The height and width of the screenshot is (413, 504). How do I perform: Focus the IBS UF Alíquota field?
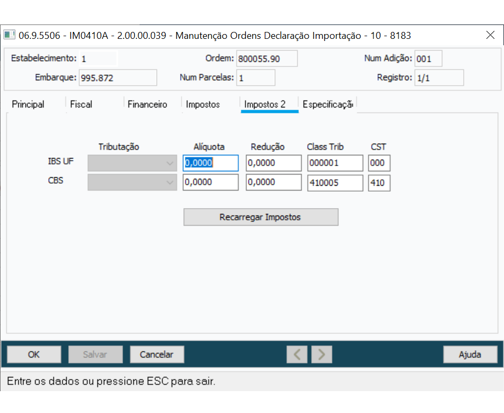click(x=210, y=163)
